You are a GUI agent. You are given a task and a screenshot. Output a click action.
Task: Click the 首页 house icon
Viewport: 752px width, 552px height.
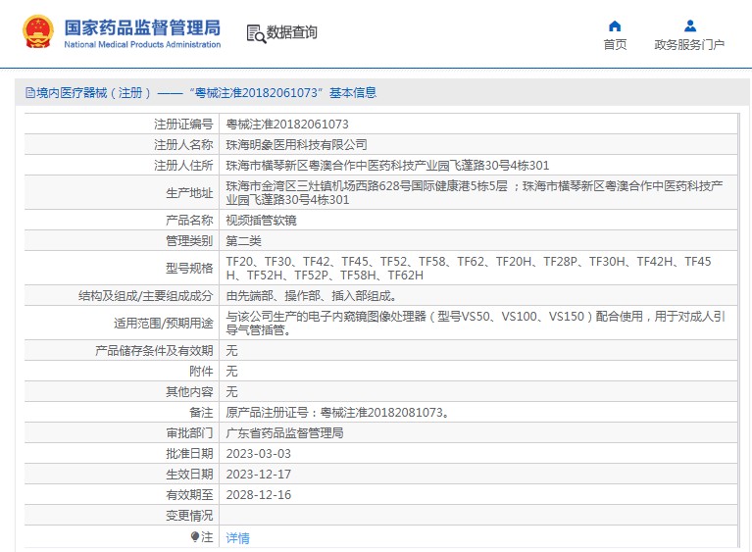coord(615,25)
